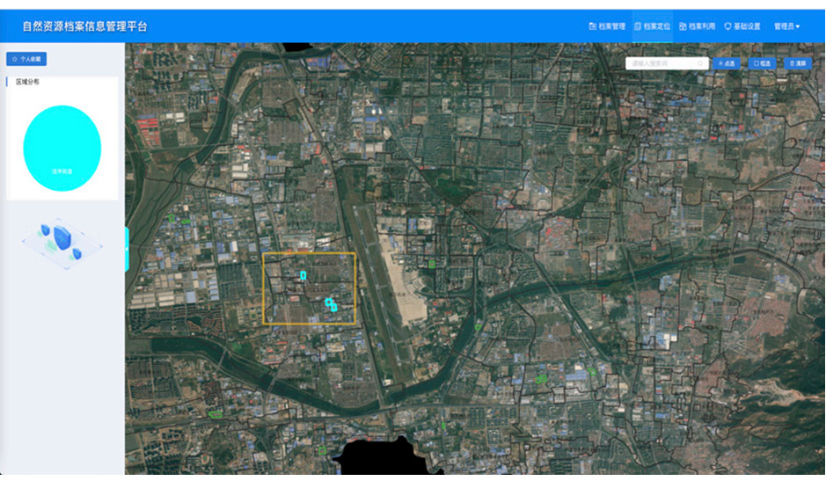Open the 档案管理 menu

(x=607, y=26)
